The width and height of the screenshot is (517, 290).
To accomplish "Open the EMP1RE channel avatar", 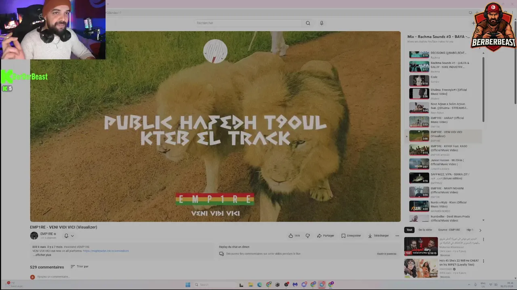I will click(x=34, y=236).
